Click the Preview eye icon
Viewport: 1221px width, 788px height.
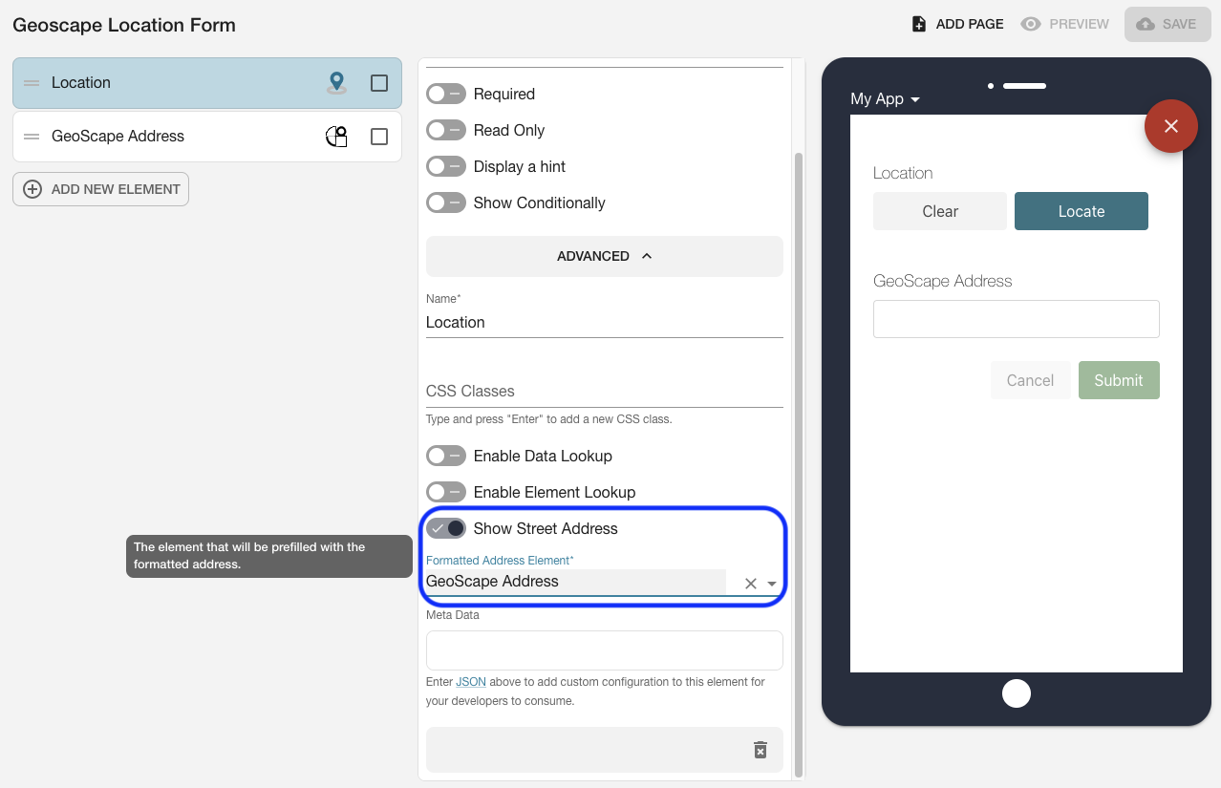1030,24
